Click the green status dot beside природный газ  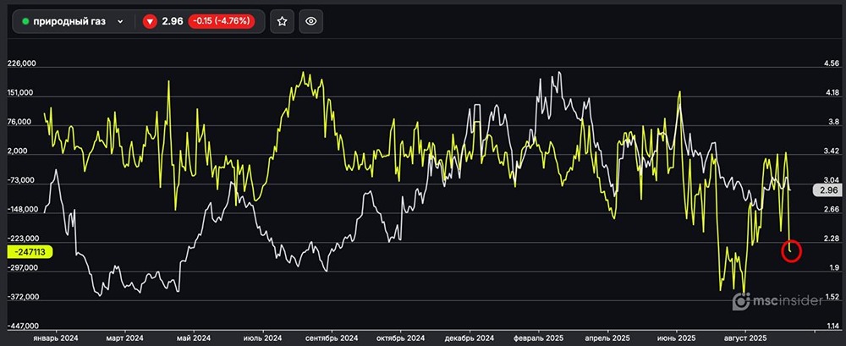(x=25, y=21)
